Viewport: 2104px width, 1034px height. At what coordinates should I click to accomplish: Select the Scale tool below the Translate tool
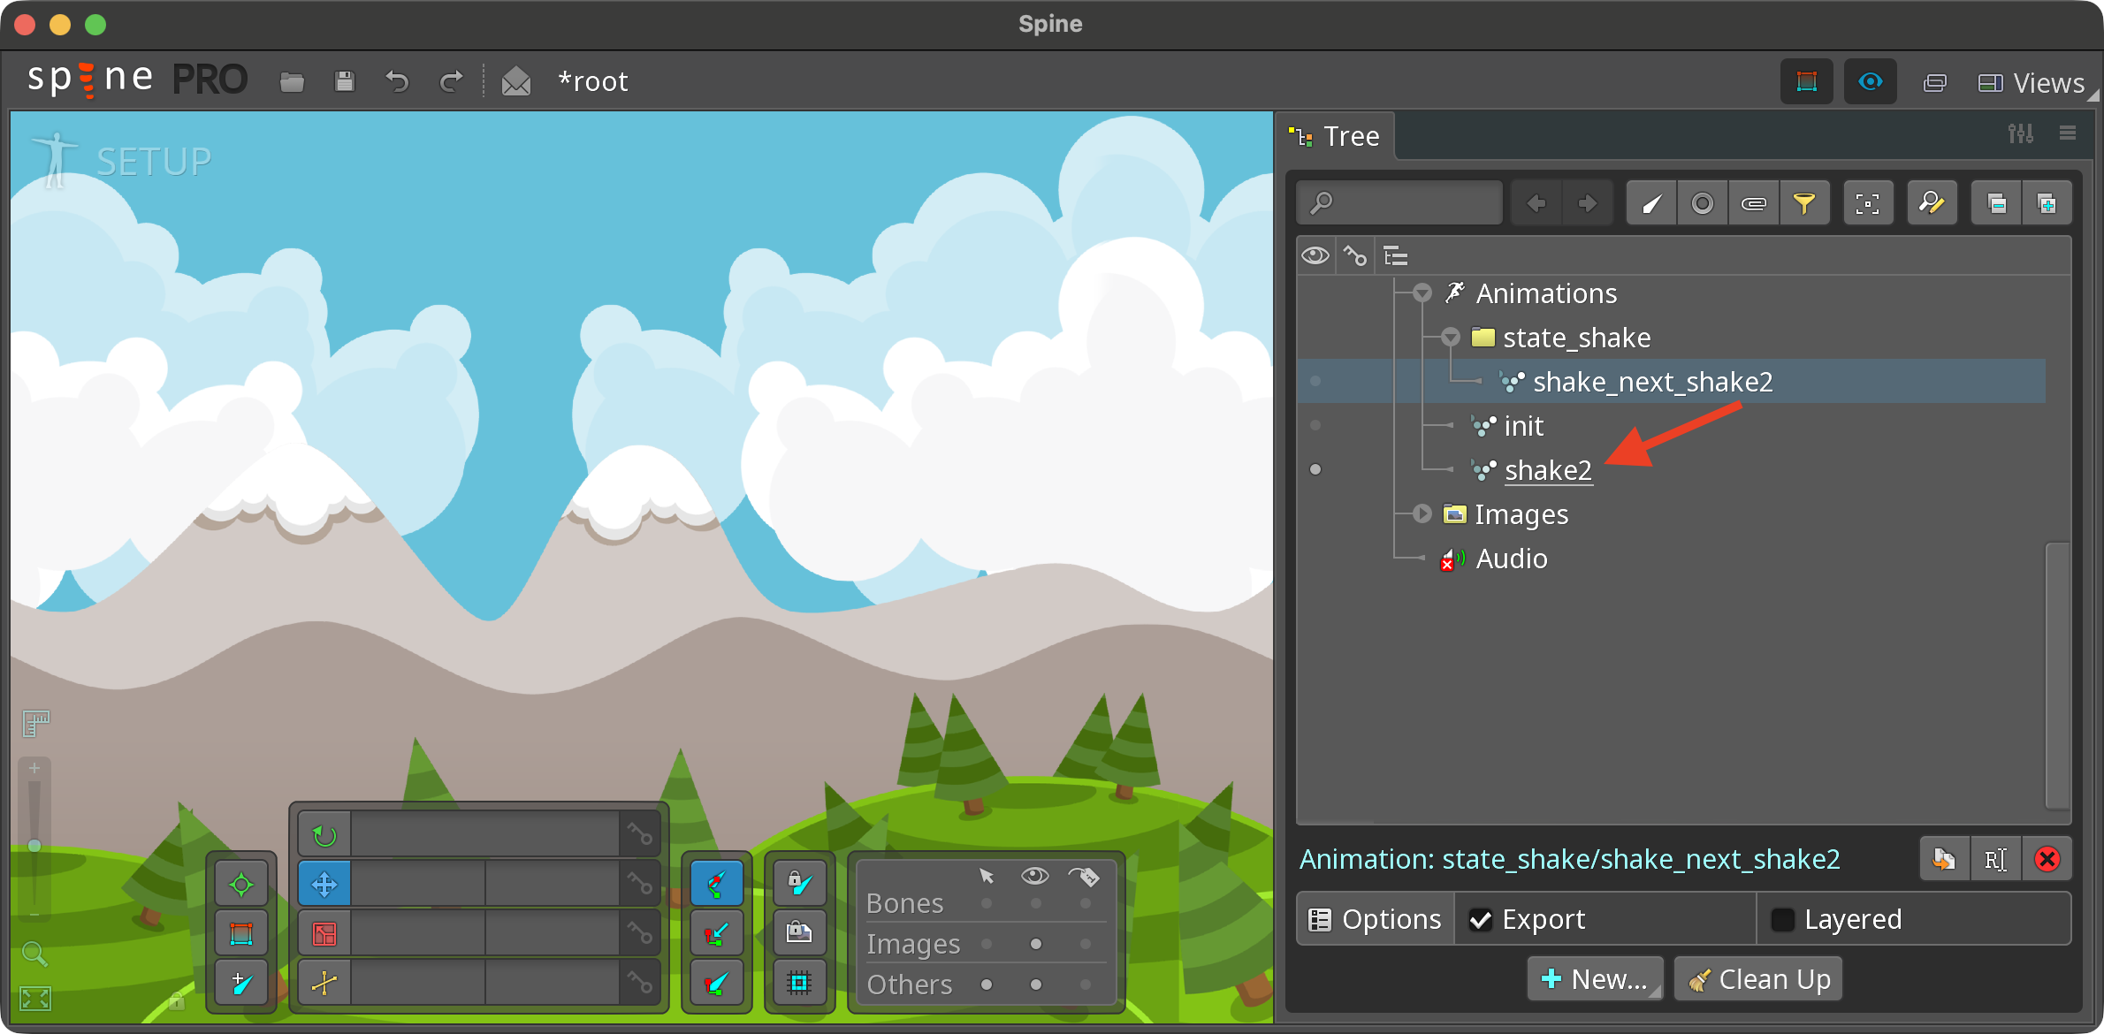click(x=323, y=932)
